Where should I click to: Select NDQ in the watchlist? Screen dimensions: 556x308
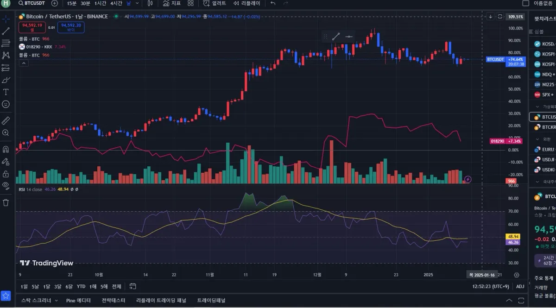[x=545, y=74]
